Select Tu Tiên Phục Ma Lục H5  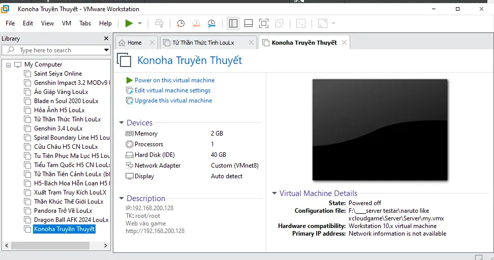pos(72,156)
